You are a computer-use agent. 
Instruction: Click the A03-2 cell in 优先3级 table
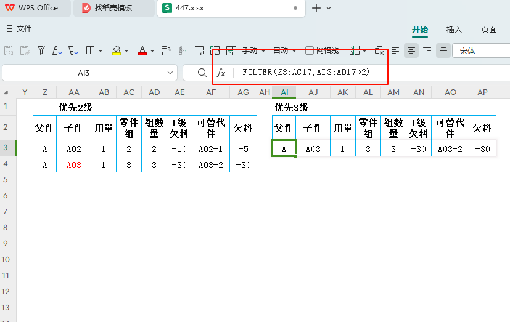click(x=450, y=149)
